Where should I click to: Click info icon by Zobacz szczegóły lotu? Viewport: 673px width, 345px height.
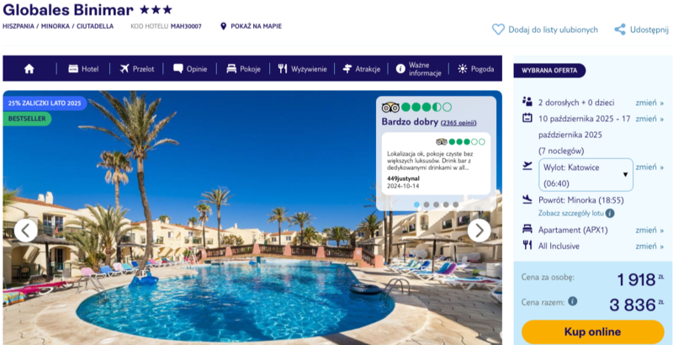click(609, 213)
